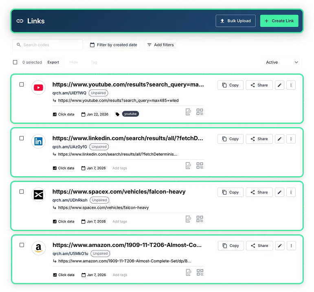Check the SpaceX link row checkbox
The image size is (314, 292).
22,192
